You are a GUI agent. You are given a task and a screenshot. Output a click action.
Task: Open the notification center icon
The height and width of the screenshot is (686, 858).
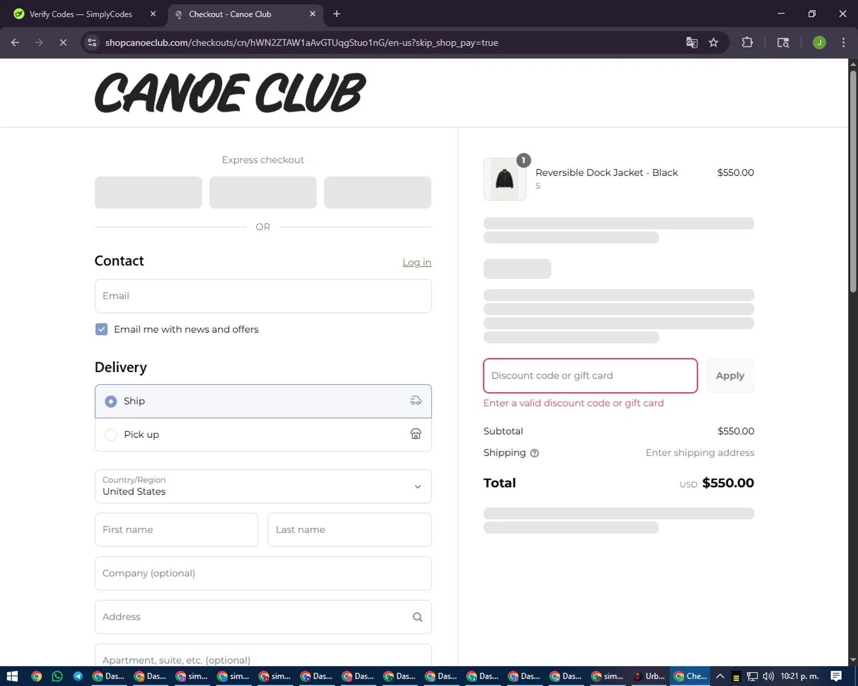(x=836, y=676)
